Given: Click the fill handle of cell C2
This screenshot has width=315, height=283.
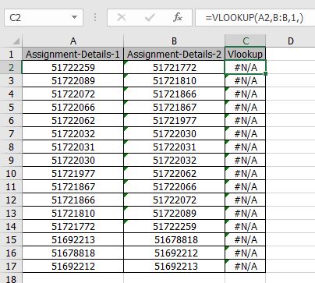Looking at the screenshot, I should [x=265, y=74].
